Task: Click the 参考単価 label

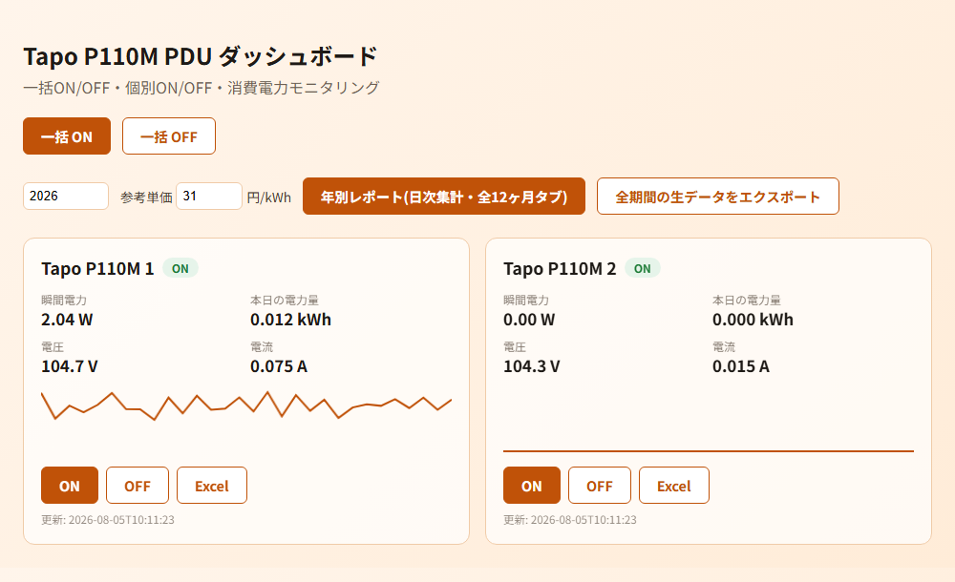Action: 146,197
